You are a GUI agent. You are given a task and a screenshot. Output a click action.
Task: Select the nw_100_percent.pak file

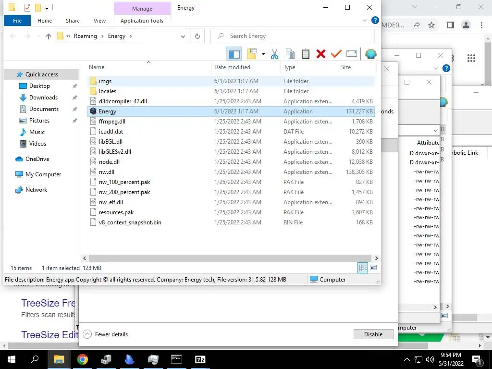[231, 182]
